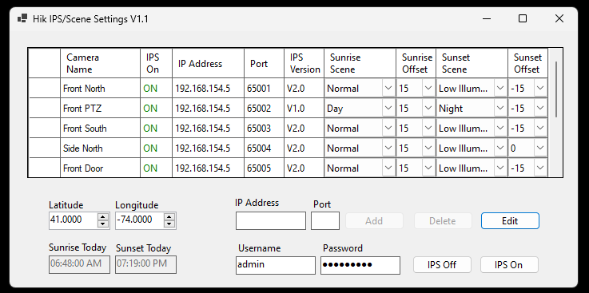Click the row selector of Front North row
Screen dimensions: 589x293
point(44,89)
